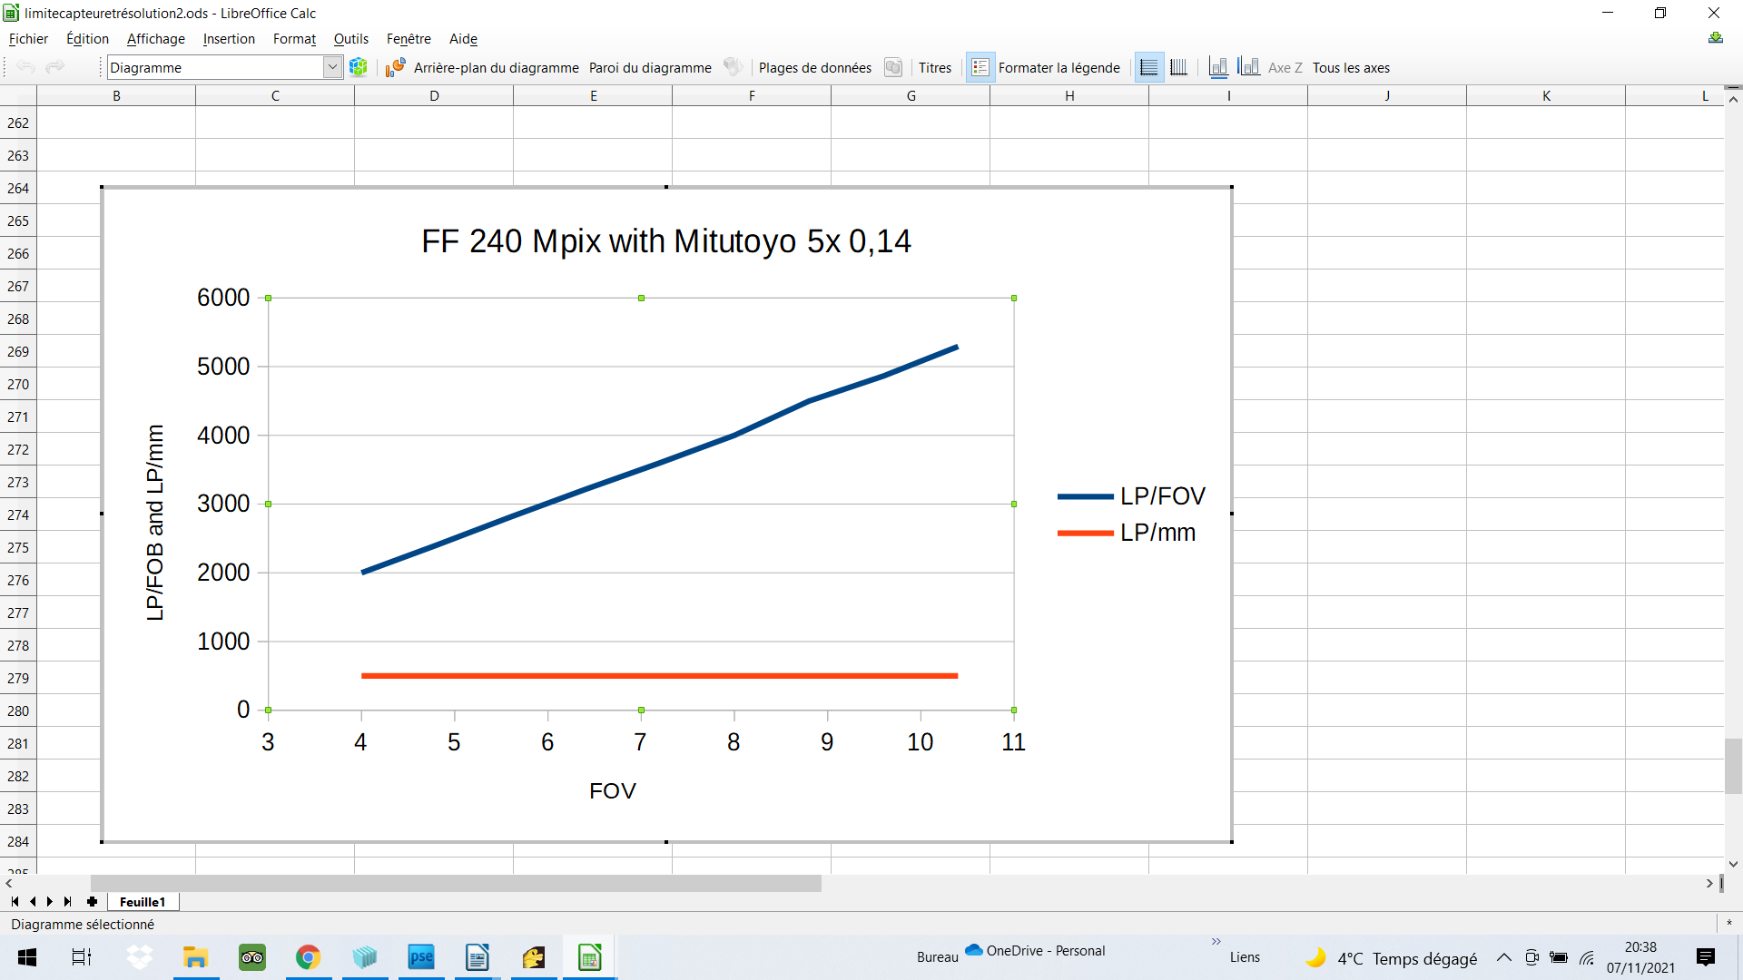Viewport: 1743px width, 980px height.
Task: Click Plages de données button
Action: pyautogui.click(x=814, y=67)
